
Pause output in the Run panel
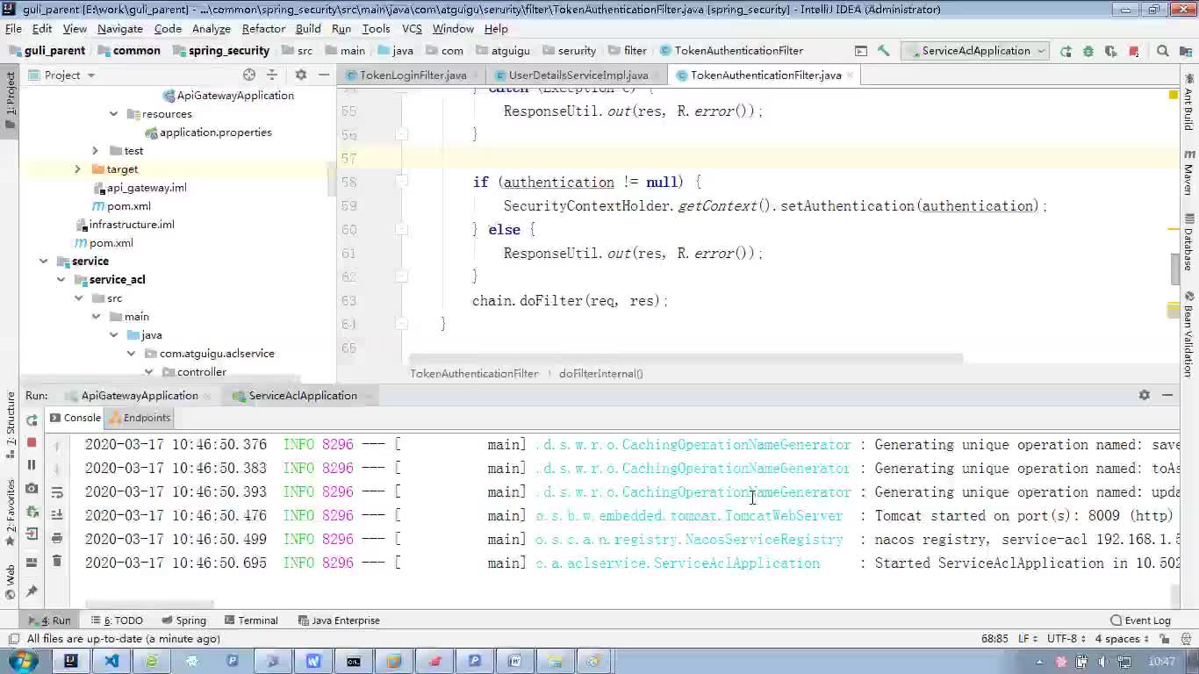(32, 465)
